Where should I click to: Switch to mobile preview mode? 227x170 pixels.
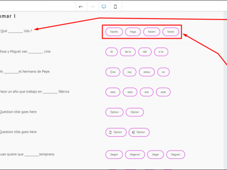[115, 6]
